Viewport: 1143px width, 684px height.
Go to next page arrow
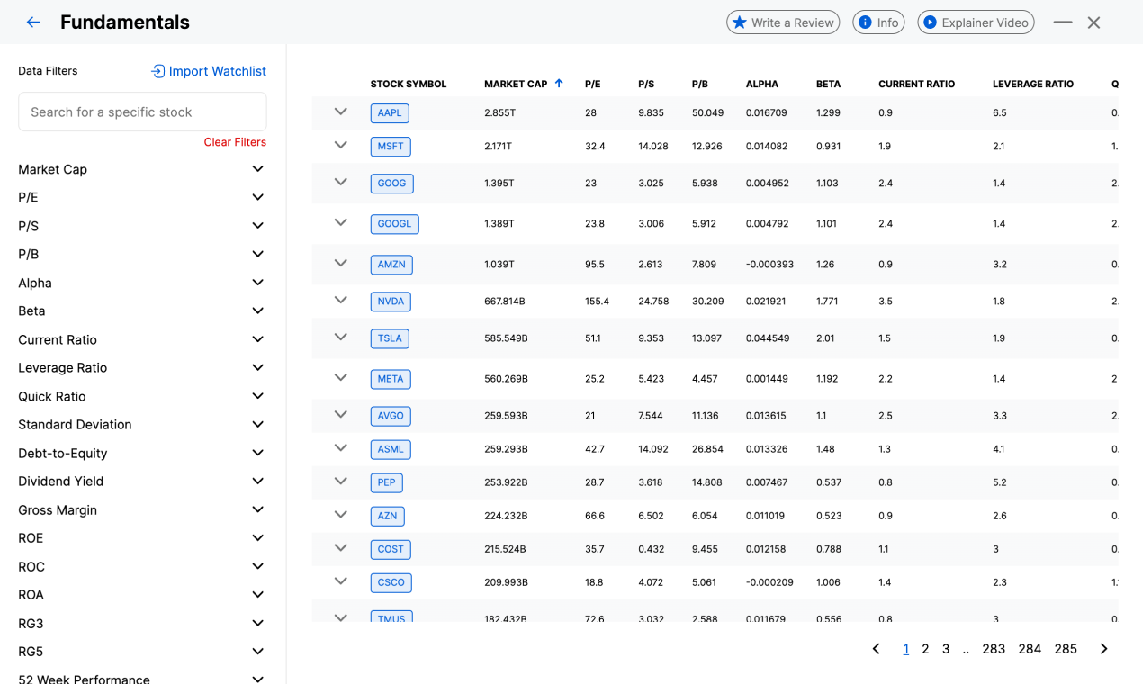coord(1104,649)
